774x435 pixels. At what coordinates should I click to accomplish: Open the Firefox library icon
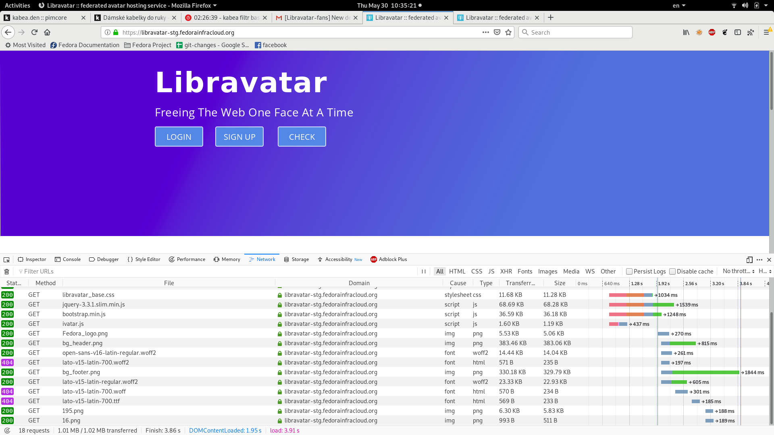686,33
